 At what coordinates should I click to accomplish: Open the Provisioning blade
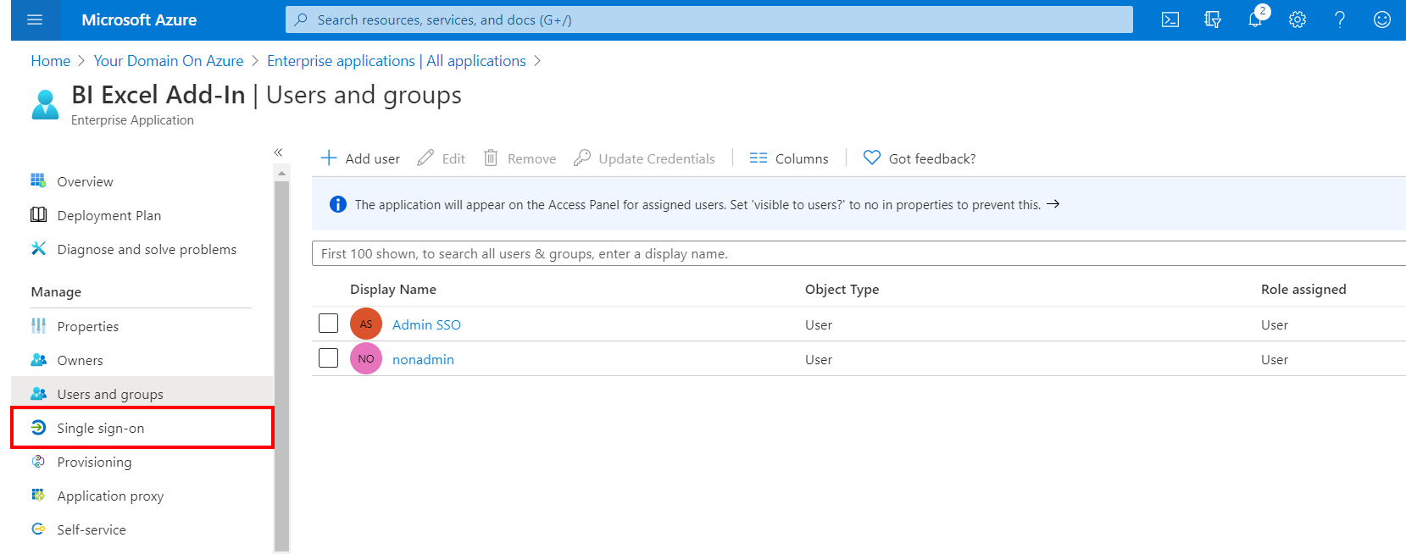click(x=94, y=462)
